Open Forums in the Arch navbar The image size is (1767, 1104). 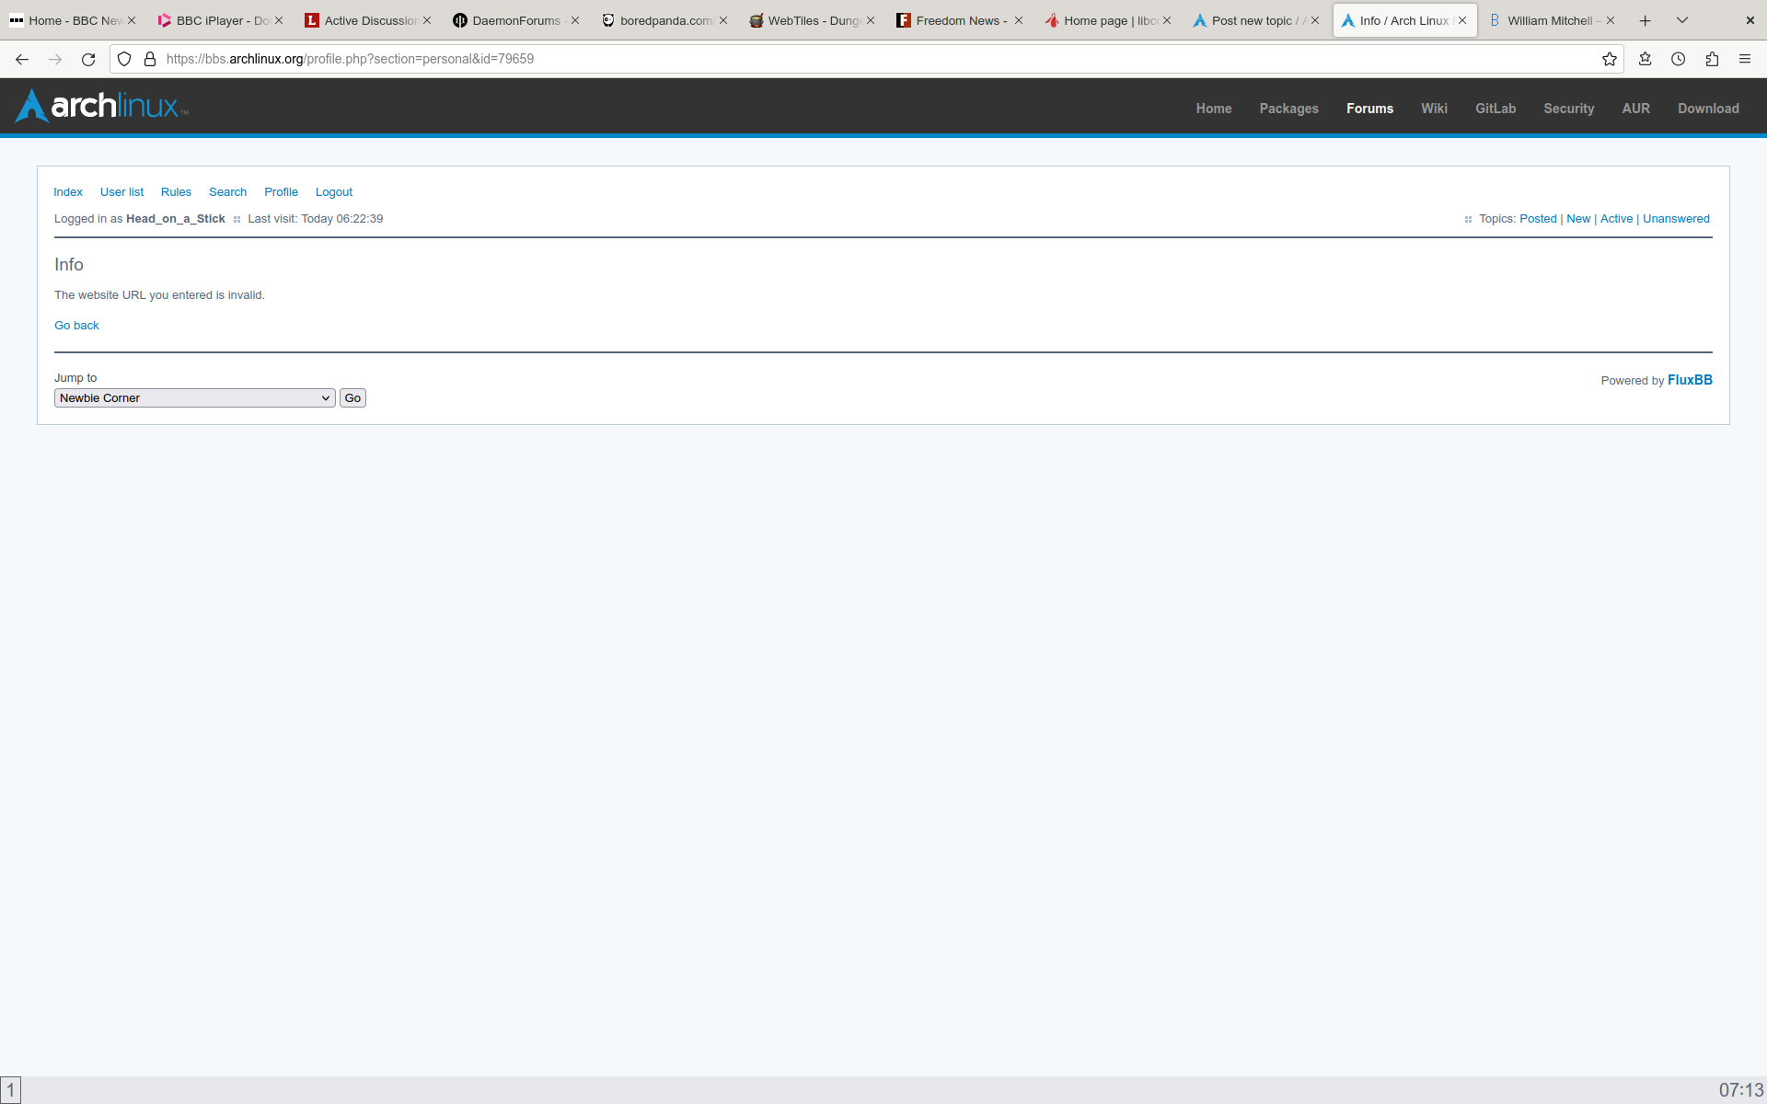pos(1369,109)
